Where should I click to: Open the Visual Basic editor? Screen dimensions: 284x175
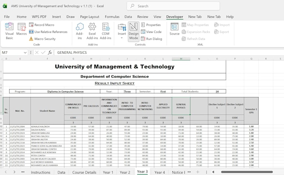(9, 31)
